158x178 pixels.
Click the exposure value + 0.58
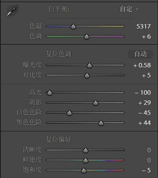click(142, 65)
